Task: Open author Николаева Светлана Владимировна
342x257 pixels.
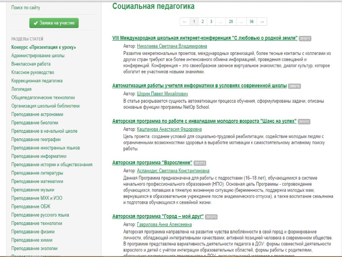Action: point(172,46)
